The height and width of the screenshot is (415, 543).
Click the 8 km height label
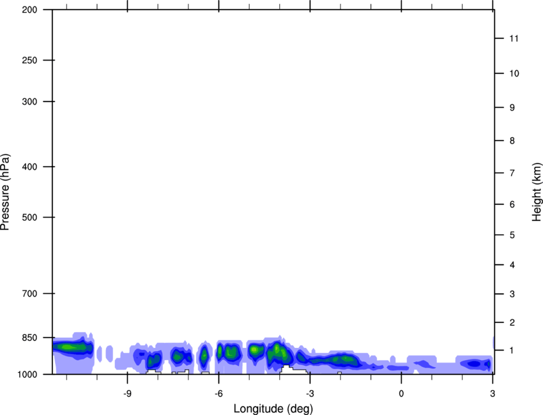512,141
